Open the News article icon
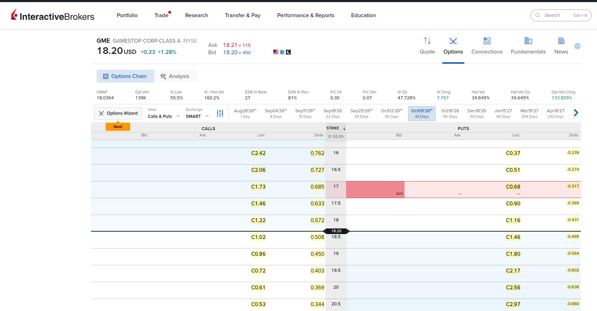This screenshot has height=311, width=597. (x=561, y=41)
